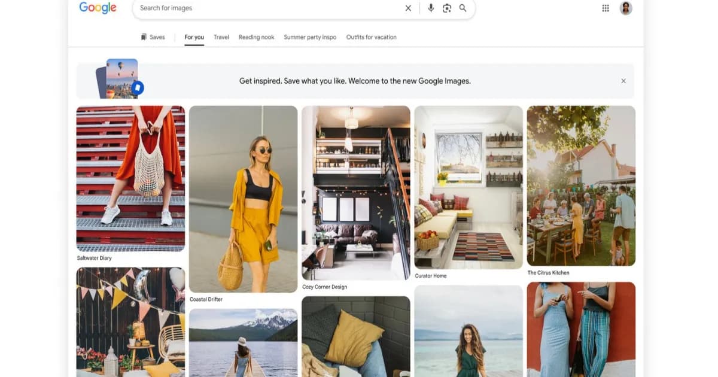Click the Google logo

click(x=98, y=8)
